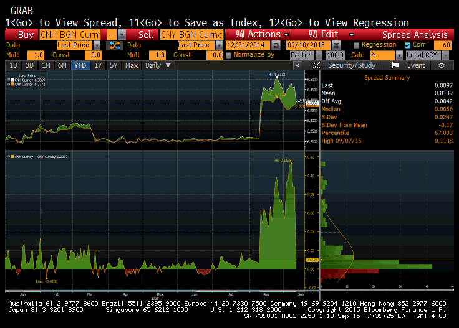Toggle the Regression checkbox
The height and width of the screenshot is (328, 459).
[356, 45]
